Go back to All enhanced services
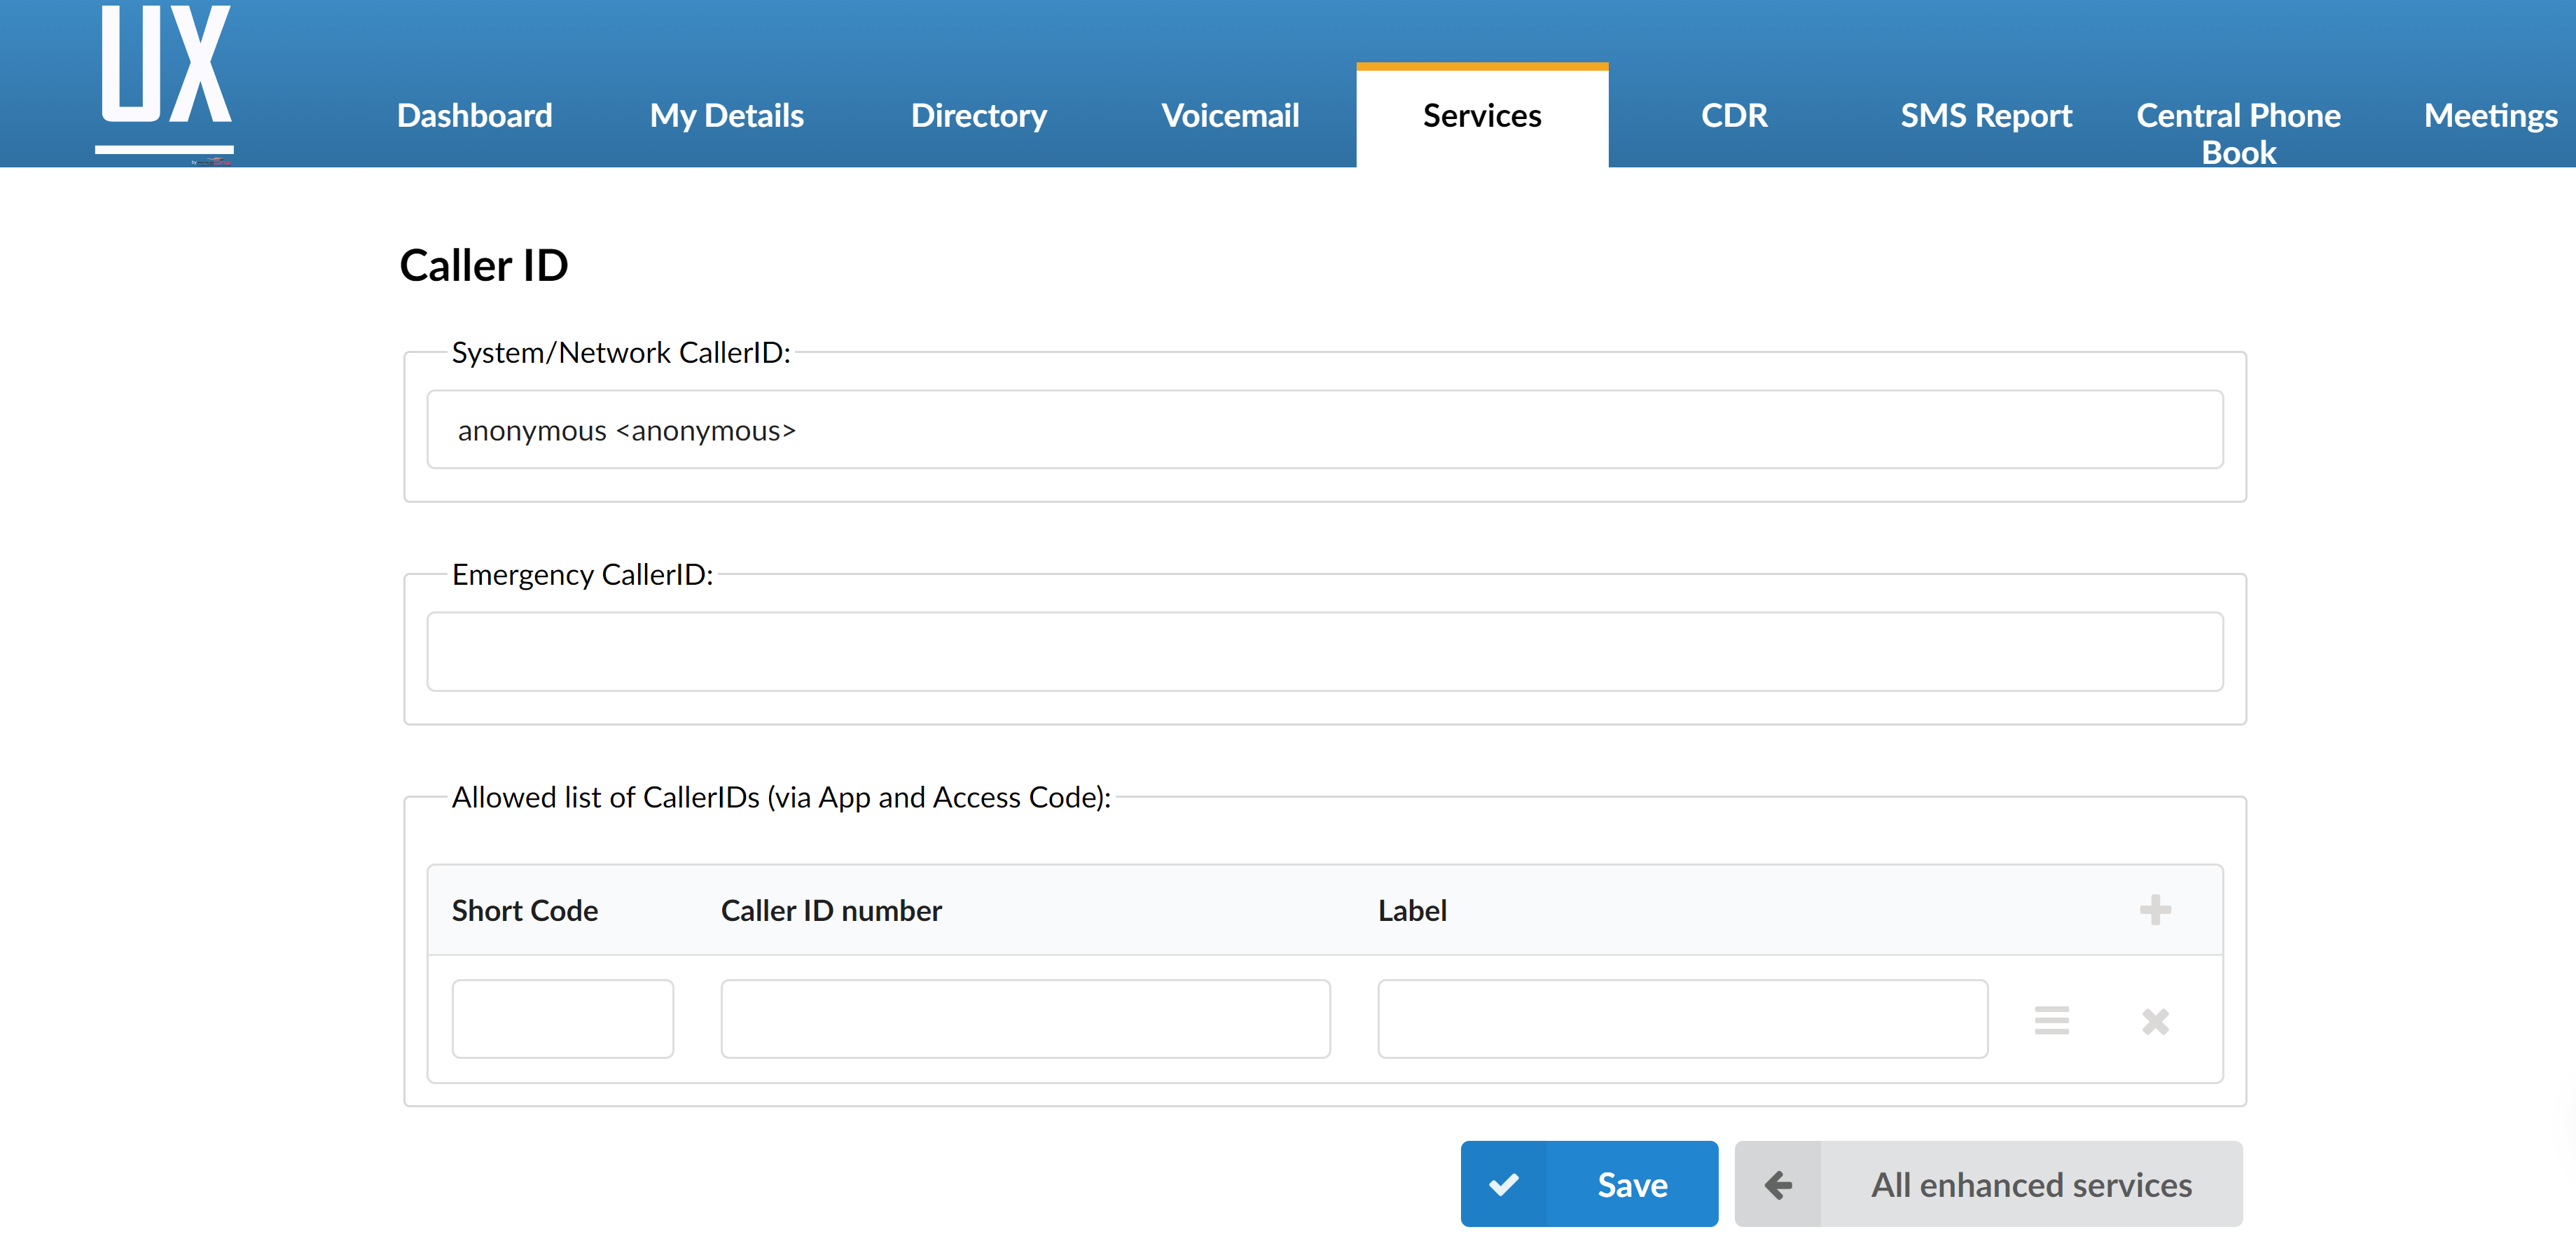This screenshot has width=2576, height=1248. tap(1988, 1184)
